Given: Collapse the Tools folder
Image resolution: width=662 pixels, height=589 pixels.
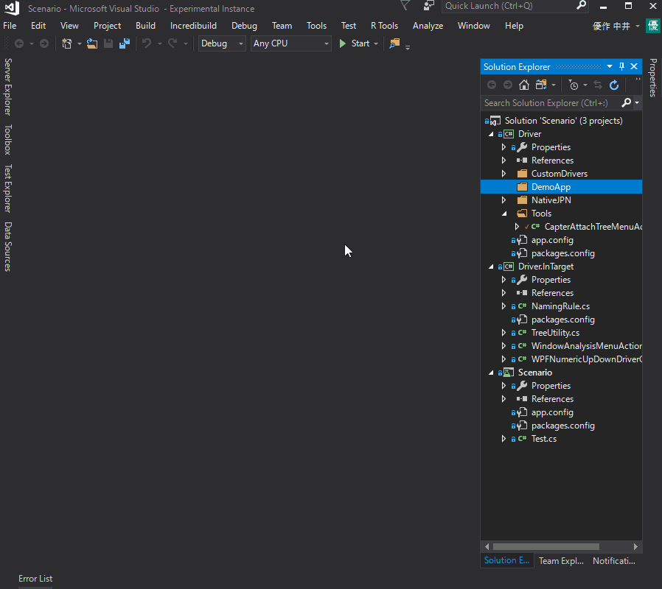Looking at the screenshot, I should click(504, 214).
